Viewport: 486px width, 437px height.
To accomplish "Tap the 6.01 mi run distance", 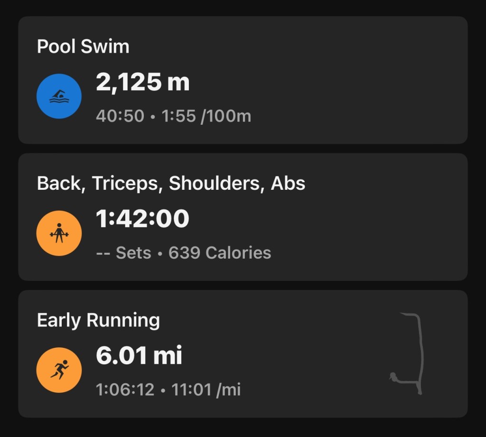I will [139, 356].
